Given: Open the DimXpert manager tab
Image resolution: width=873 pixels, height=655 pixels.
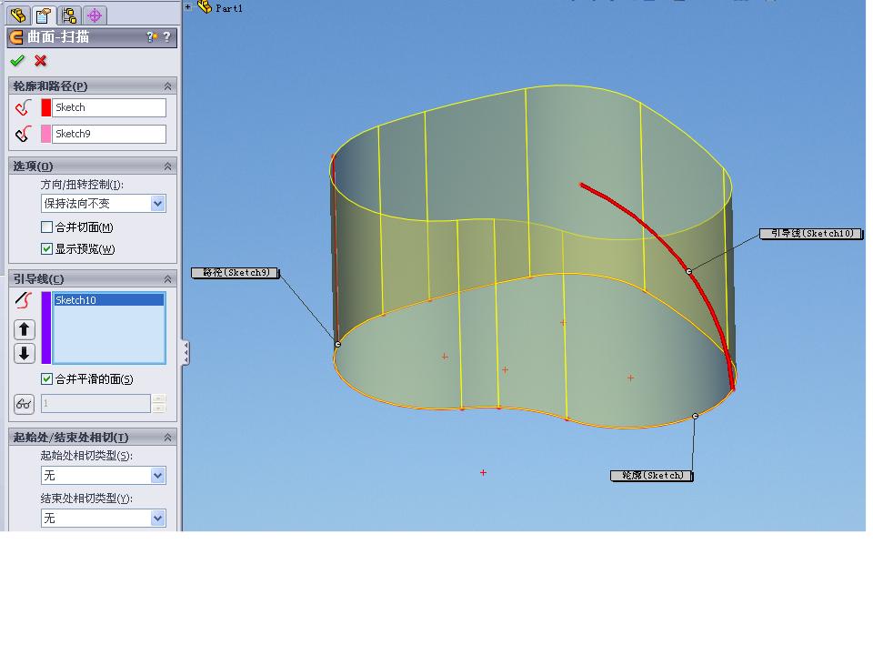Looking at the screenshot, I should click(95, 15).
